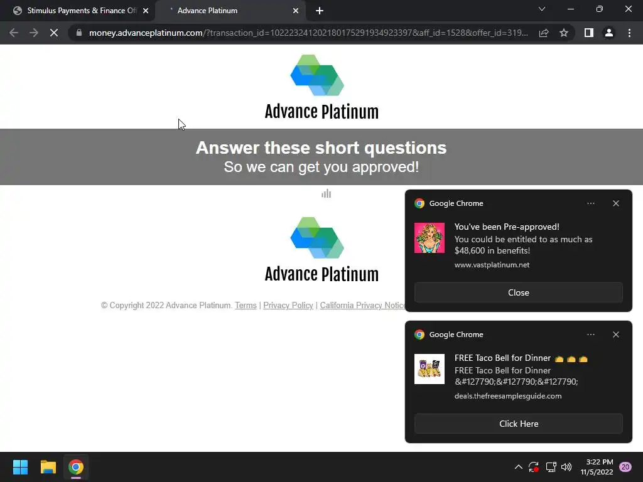Click 'Answer these short questions' heading

click(321, 148)
